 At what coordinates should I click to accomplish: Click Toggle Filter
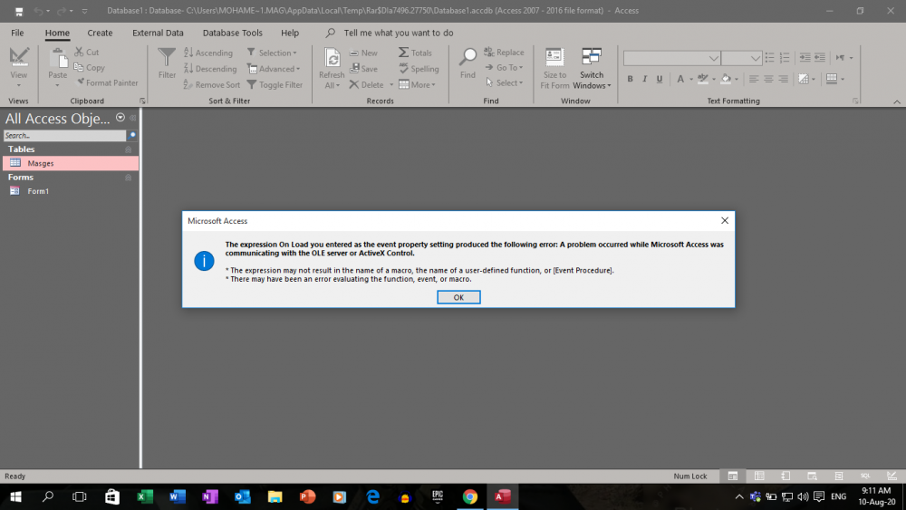click(x=275, y=85)
